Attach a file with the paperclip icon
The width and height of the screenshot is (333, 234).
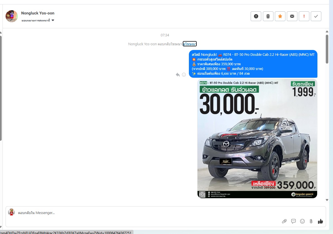point(284,221)
